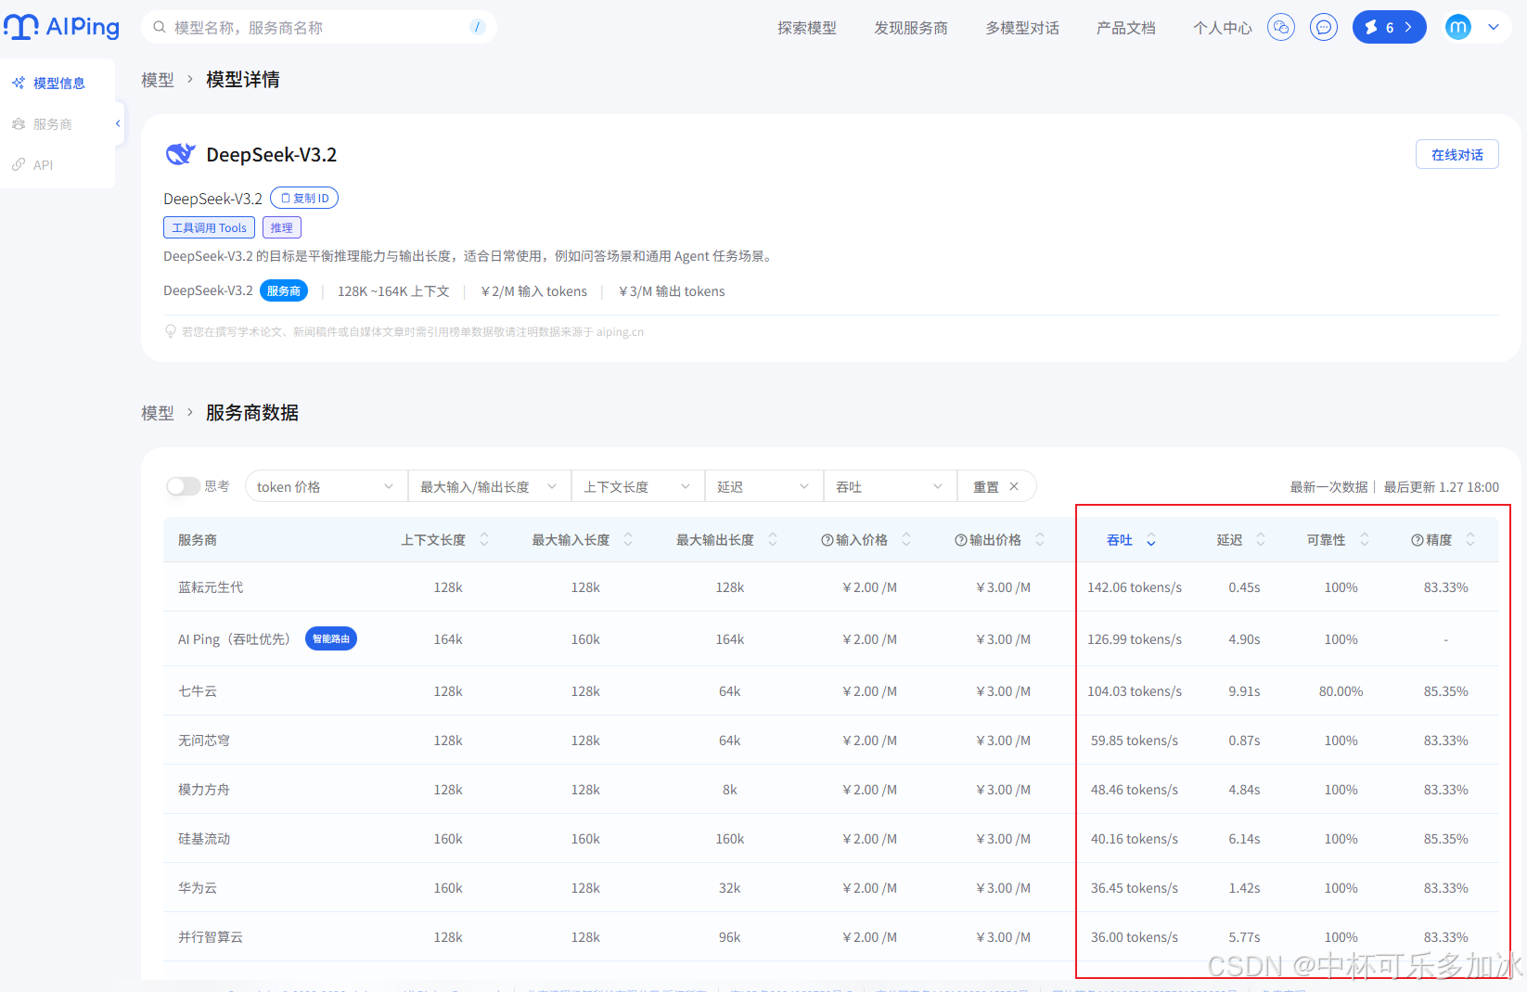The image size is (1527, 992).
Task: Click the 重置 reset button
Action: pyautogui.click(x=996, y=486)
